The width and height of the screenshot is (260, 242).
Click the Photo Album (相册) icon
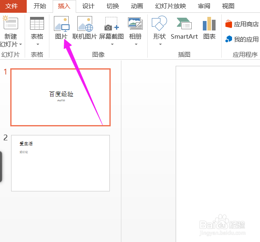[x=135, y=23]
